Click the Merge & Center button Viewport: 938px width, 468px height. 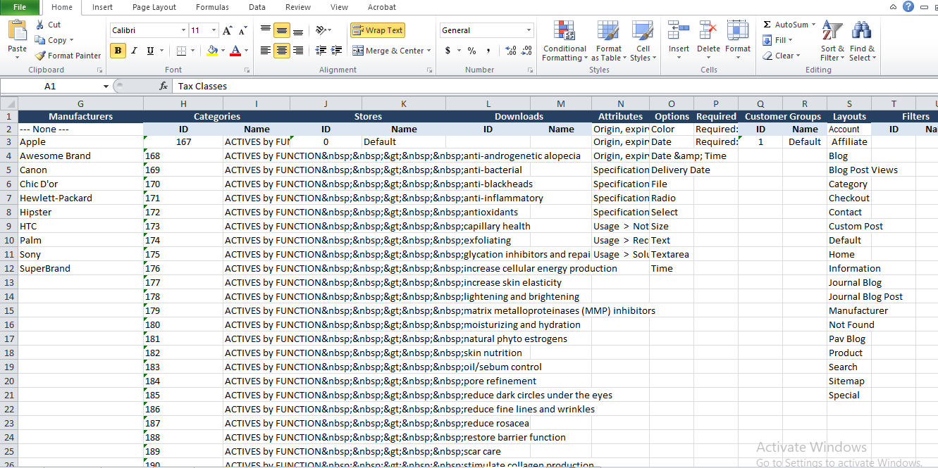[x=388, y=51]
